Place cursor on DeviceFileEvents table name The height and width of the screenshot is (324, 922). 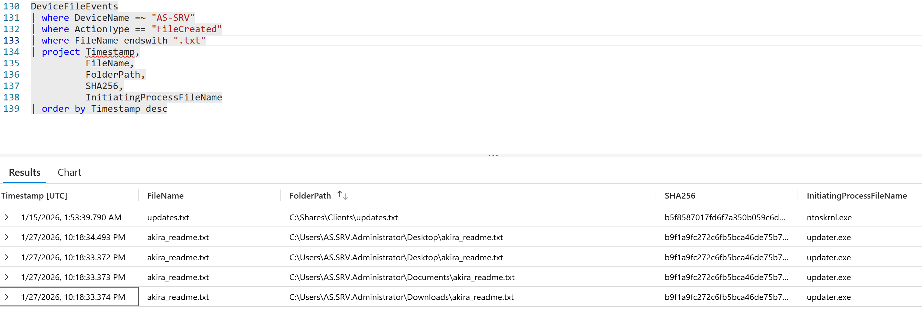coord(74,6)
